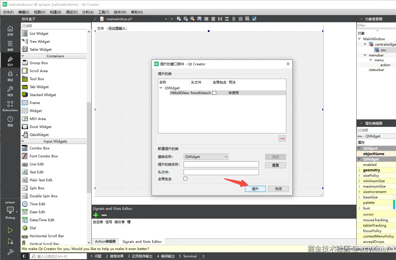Click the 关闭 button in dialog

coord(278,189)
